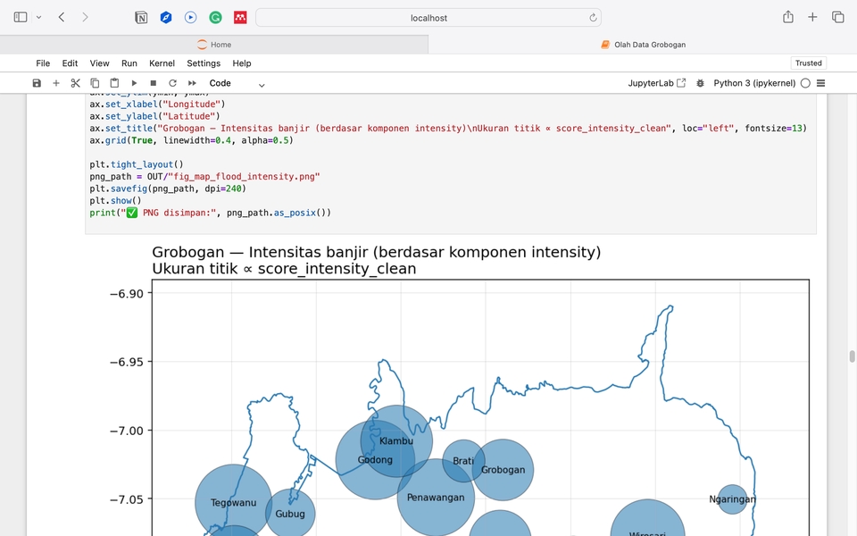Restart kernel and run all cells
The height and width of the screenshot is (536, 857).
click(x=192, y=83)
